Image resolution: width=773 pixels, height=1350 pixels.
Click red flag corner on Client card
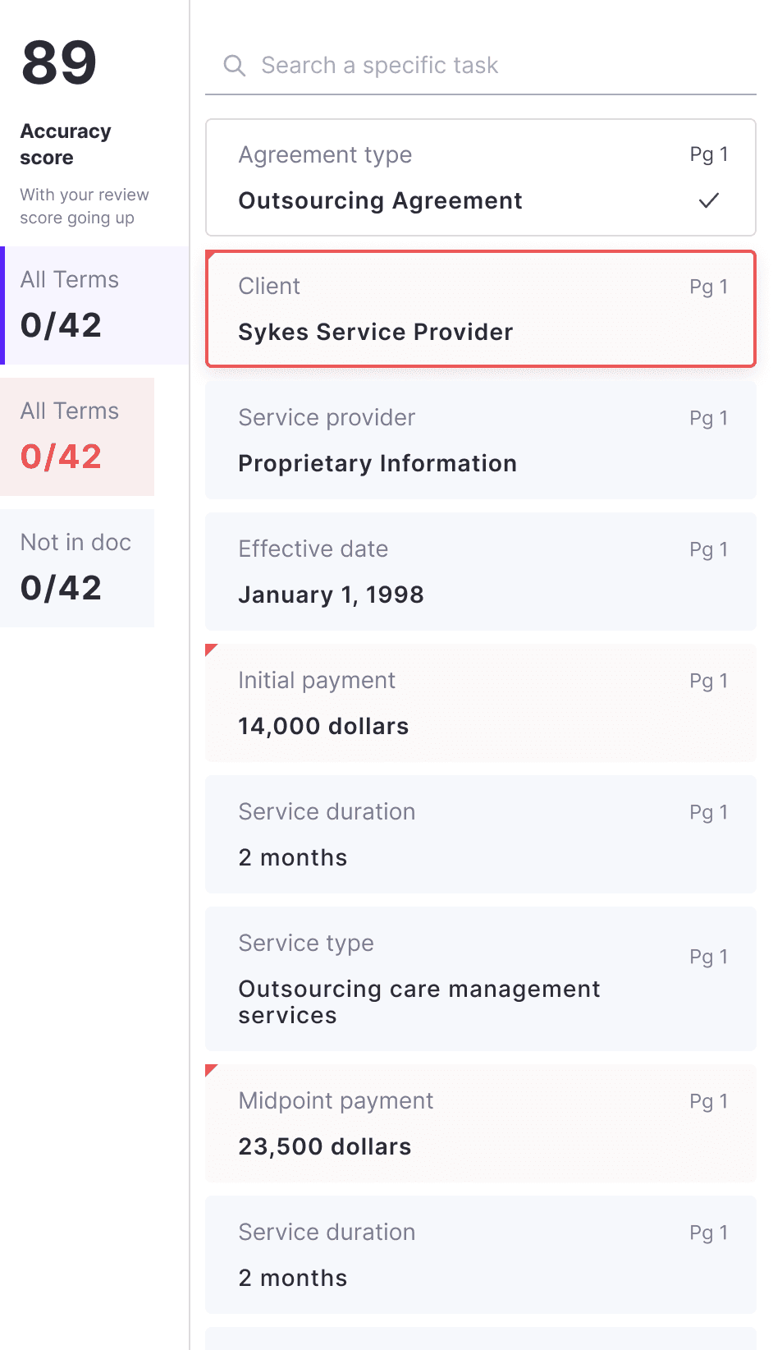pos(212,256)
